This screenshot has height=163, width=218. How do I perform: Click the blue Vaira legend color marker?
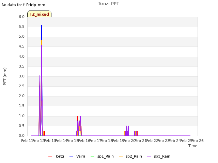(71, 157)
